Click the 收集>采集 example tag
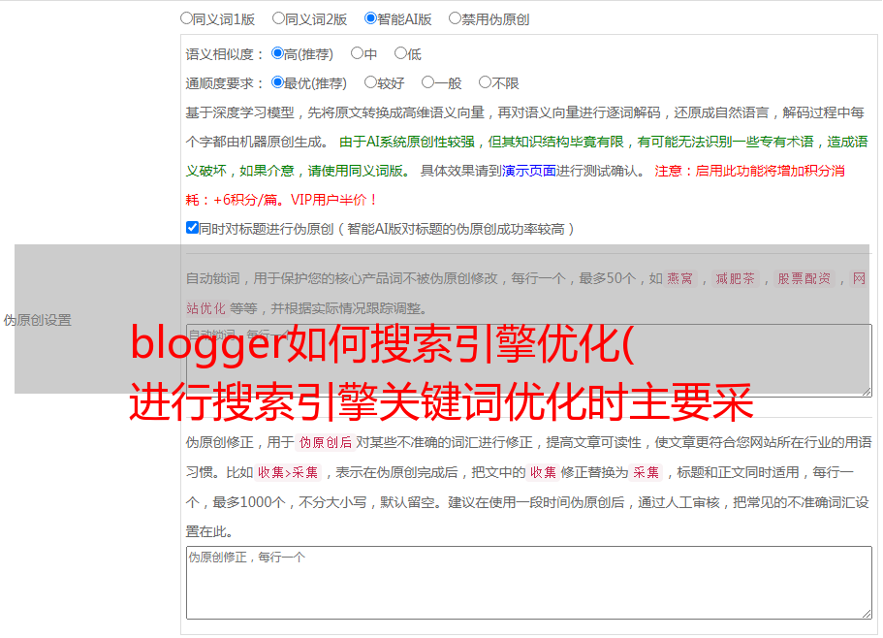Image resolution: width=883 pixels, height=638 pixels. tap(288, 472)
